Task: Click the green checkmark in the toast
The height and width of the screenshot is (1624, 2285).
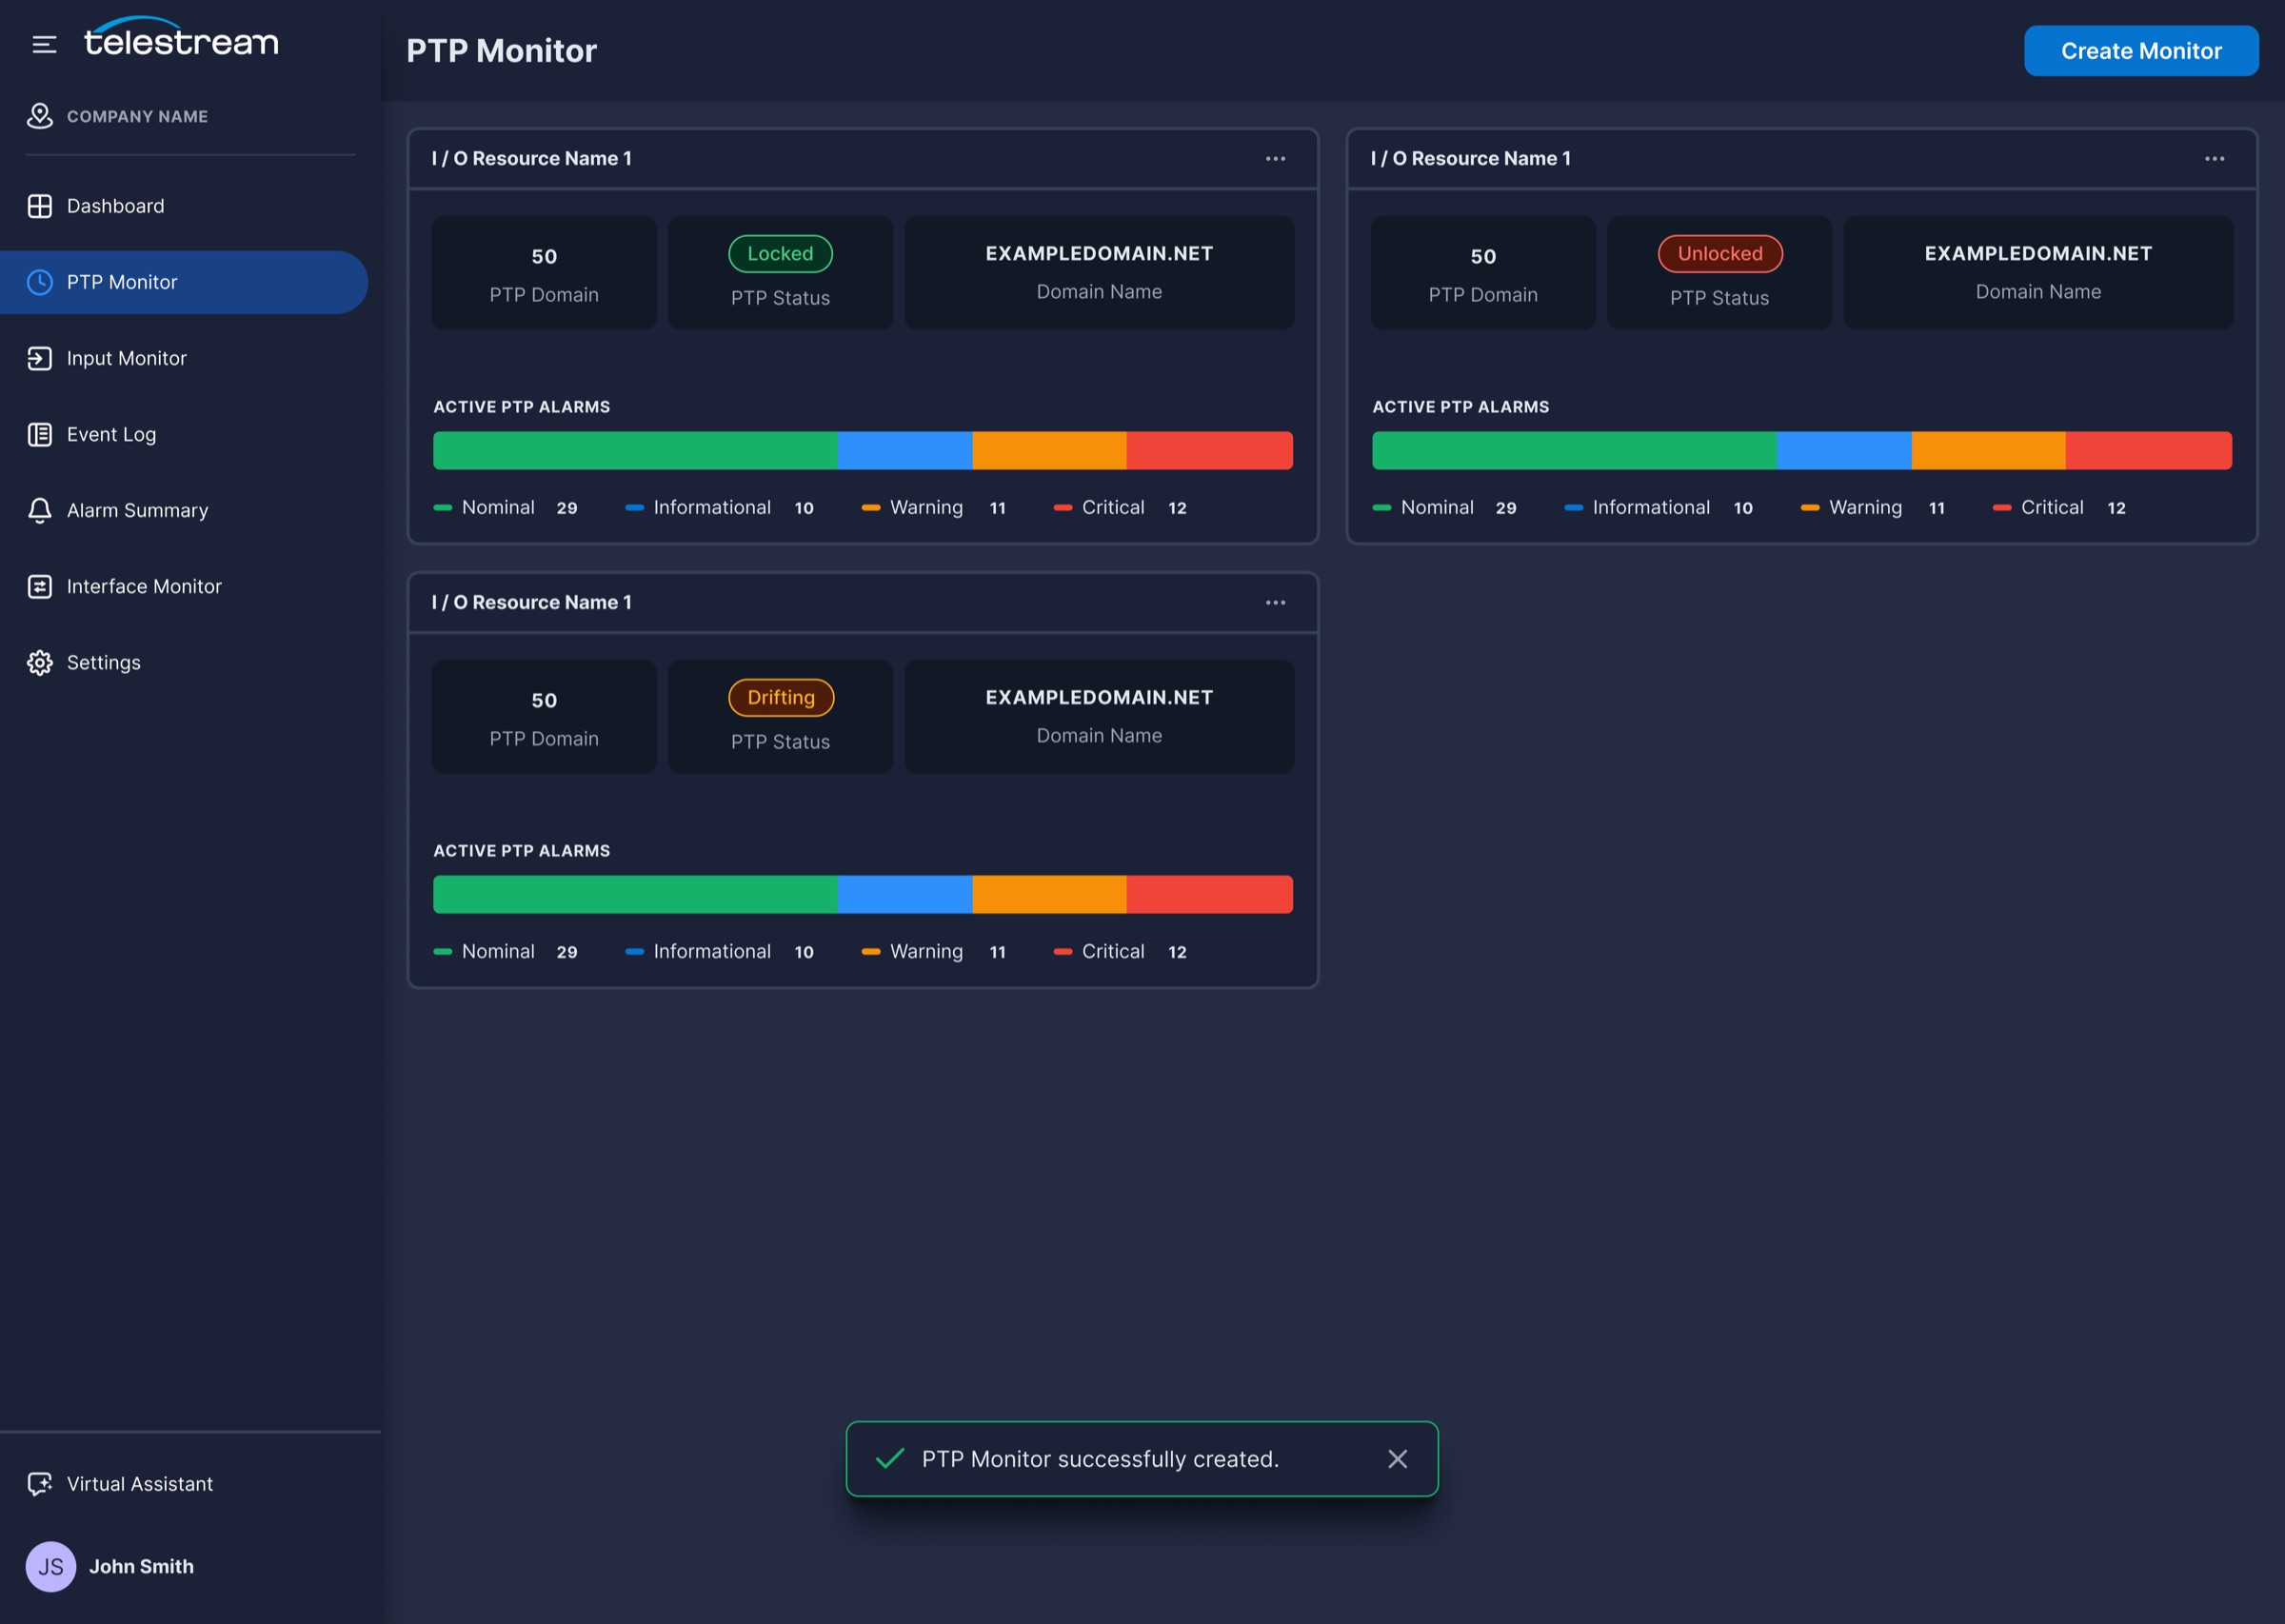Action: tap(890, 1459)
